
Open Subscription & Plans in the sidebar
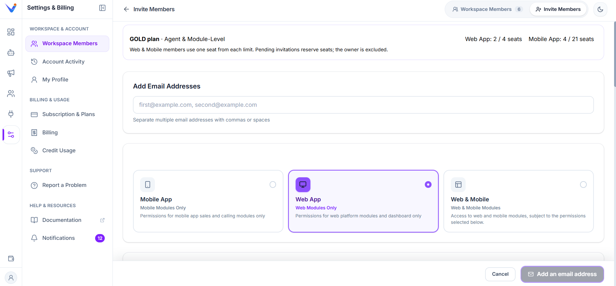(67, 114)
